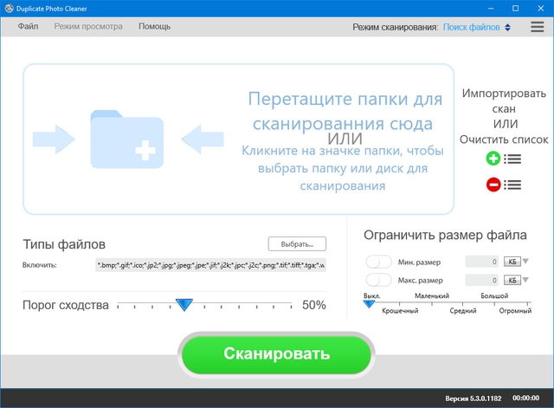The image size is (554, 408).
Task: Click the Типы файлов heading
Action: [64, 244]
